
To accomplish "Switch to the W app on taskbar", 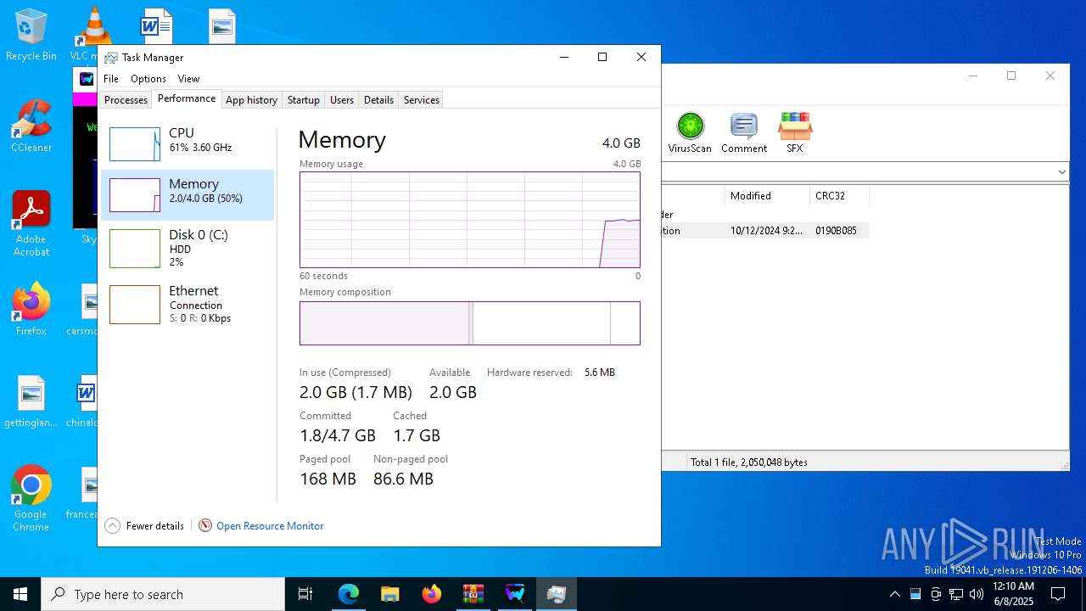I will tap(514, 594).
